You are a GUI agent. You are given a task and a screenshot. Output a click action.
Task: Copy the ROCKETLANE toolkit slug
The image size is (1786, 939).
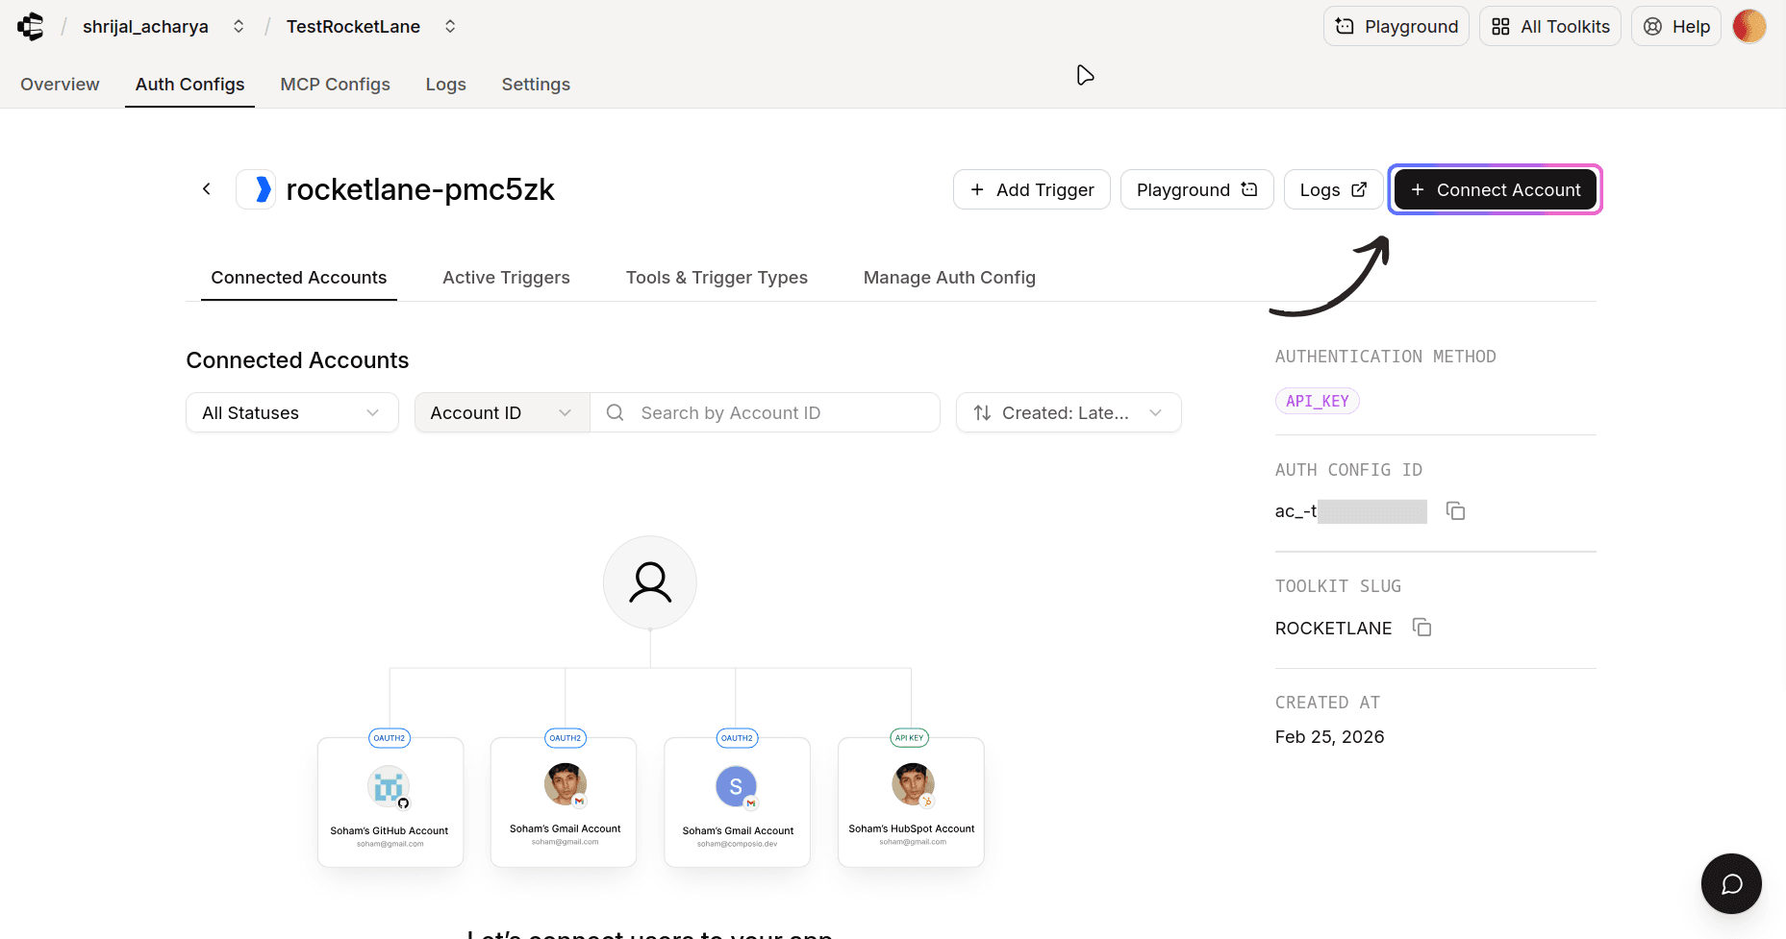click(1421, 628)
